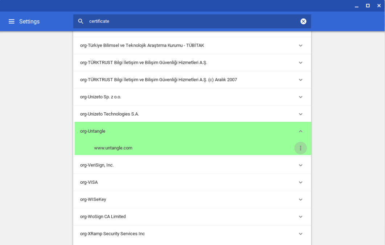Expand org-Unizeto Technologies S.A.
The image size is (385, 245).
[x=300, y=114]
